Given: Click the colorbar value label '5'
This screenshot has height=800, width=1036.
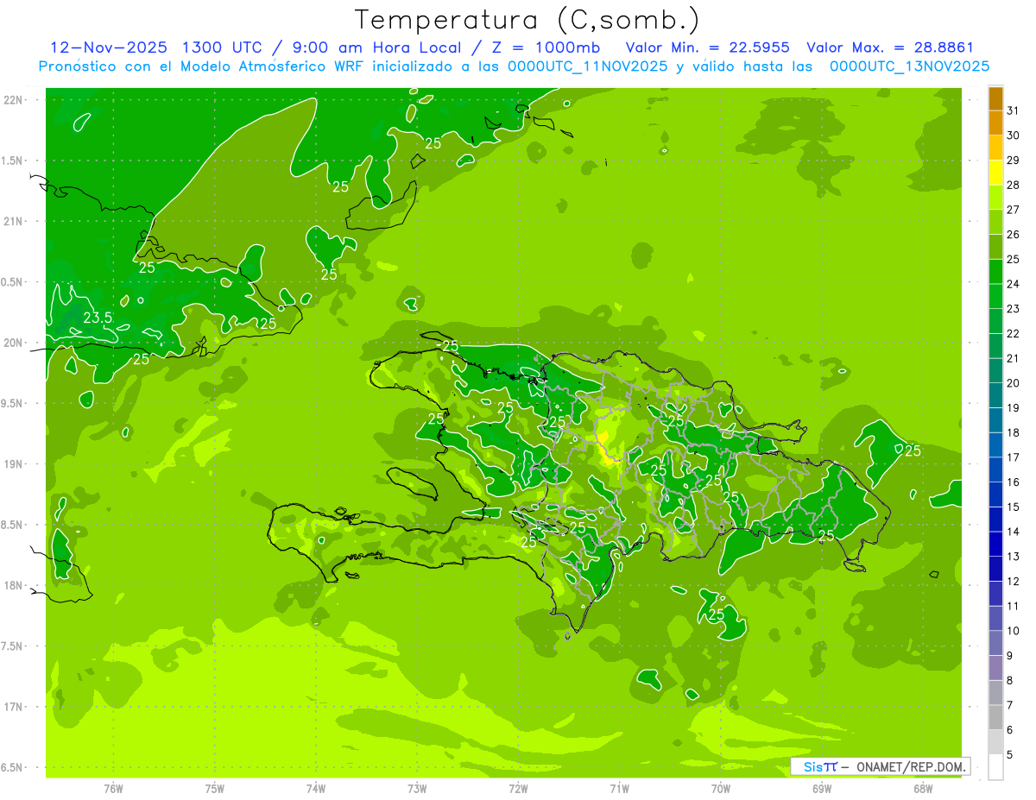Looking at the screenshot, I should coord(1009,755).
